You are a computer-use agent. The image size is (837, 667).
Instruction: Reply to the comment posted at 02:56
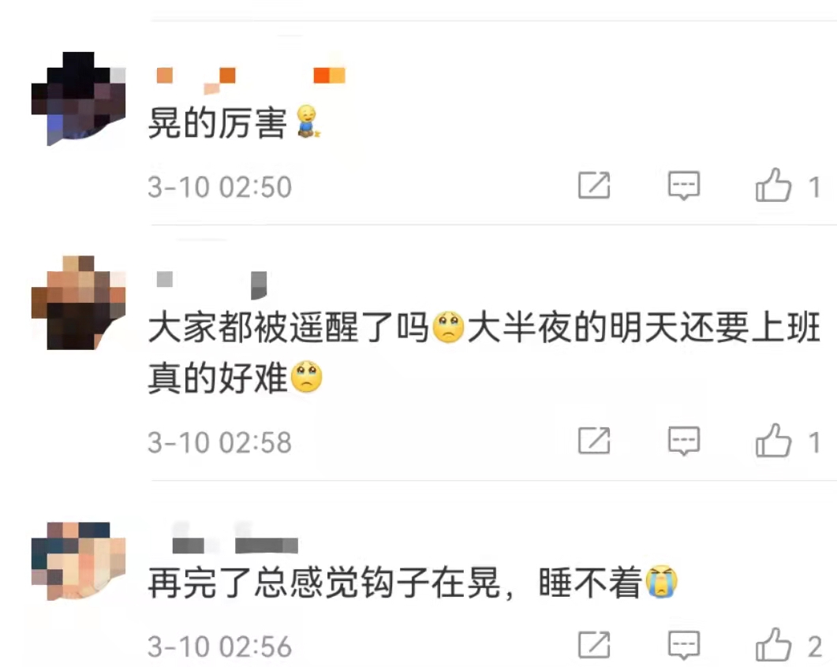684,645
